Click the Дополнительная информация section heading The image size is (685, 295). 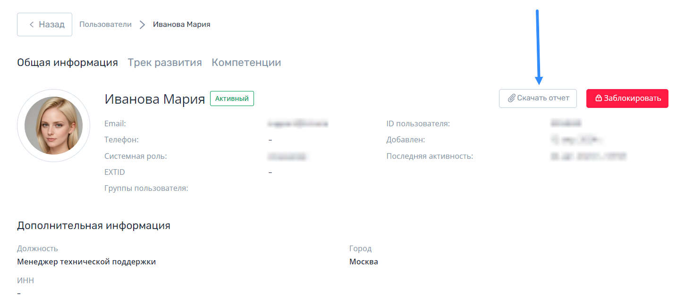93,225
